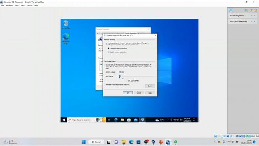Open File Explorer in guest taskbar
This screenshot has height=146, width=259.
pyautogui.click(x=122, y=120)
